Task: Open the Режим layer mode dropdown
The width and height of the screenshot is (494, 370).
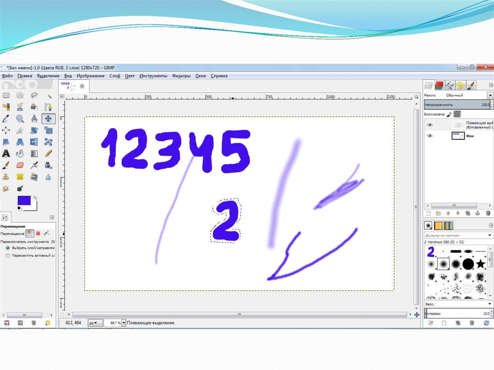Action: pos(490,95)
